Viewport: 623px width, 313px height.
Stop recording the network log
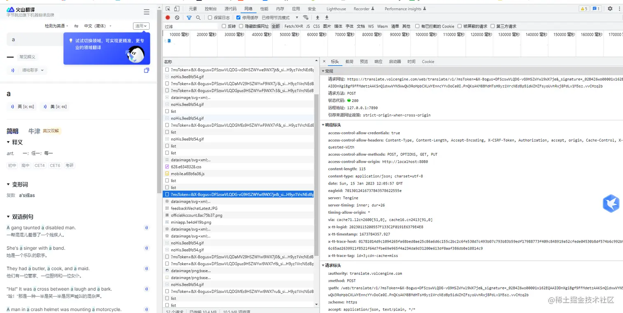click(168, 18)
